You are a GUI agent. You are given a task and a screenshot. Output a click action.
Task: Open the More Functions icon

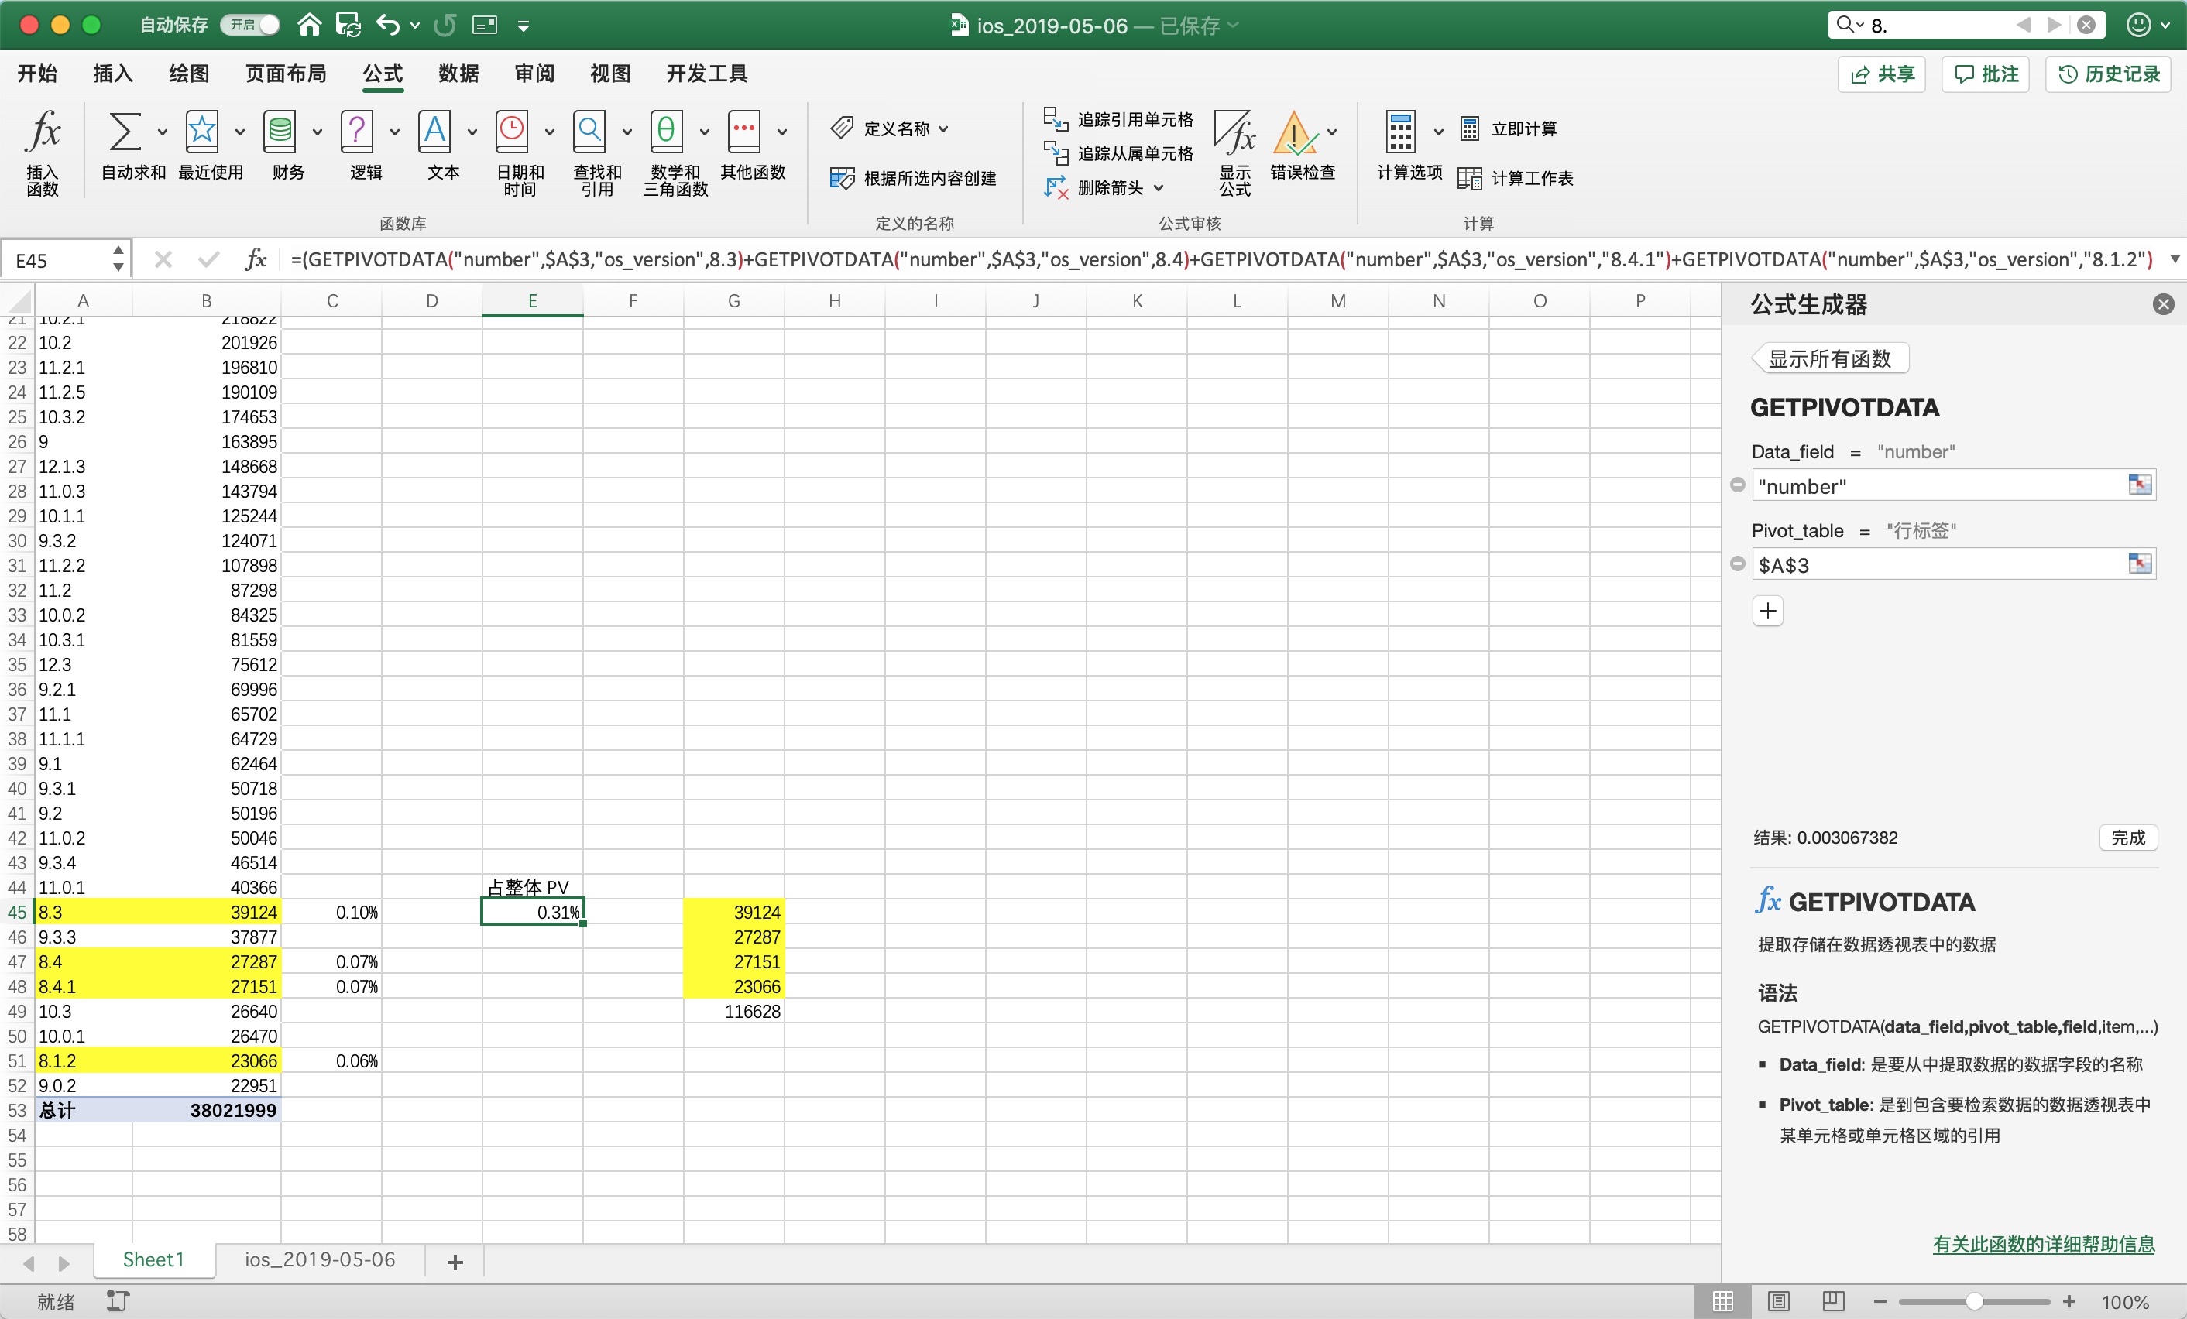743,132
